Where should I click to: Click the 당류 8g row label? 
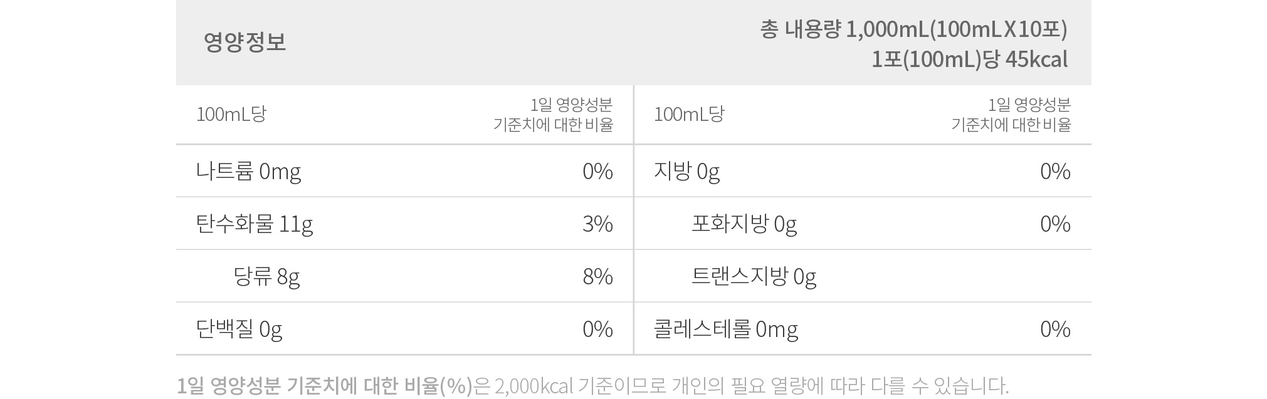click(x=266, y=276)
